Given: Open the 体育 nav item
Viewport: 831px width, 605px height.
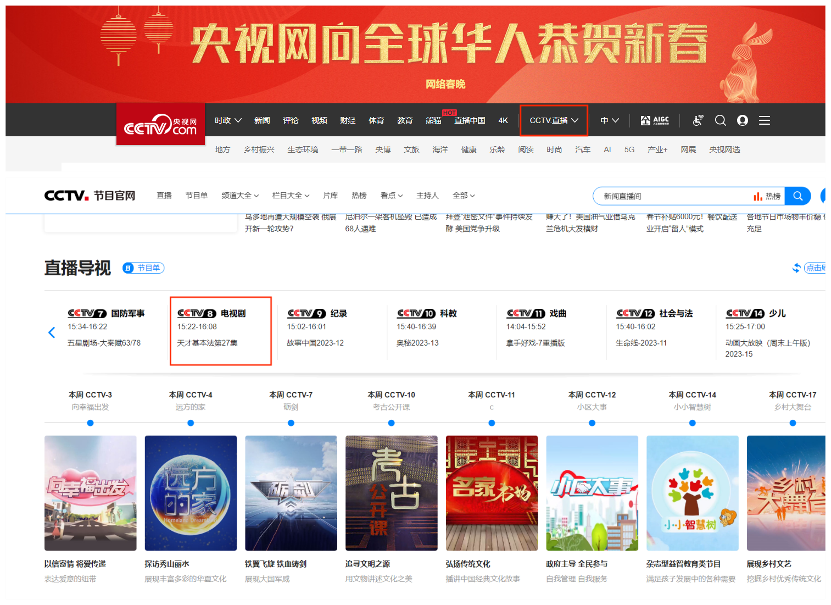Looking at the screenshot, I should point(376,120).
